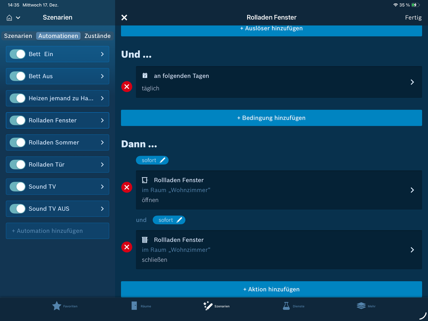The width and height of the screenshot is (428, 321).
Task: Open Favoriten star icon in bottom bar
Action: click(x=57, y=306)
